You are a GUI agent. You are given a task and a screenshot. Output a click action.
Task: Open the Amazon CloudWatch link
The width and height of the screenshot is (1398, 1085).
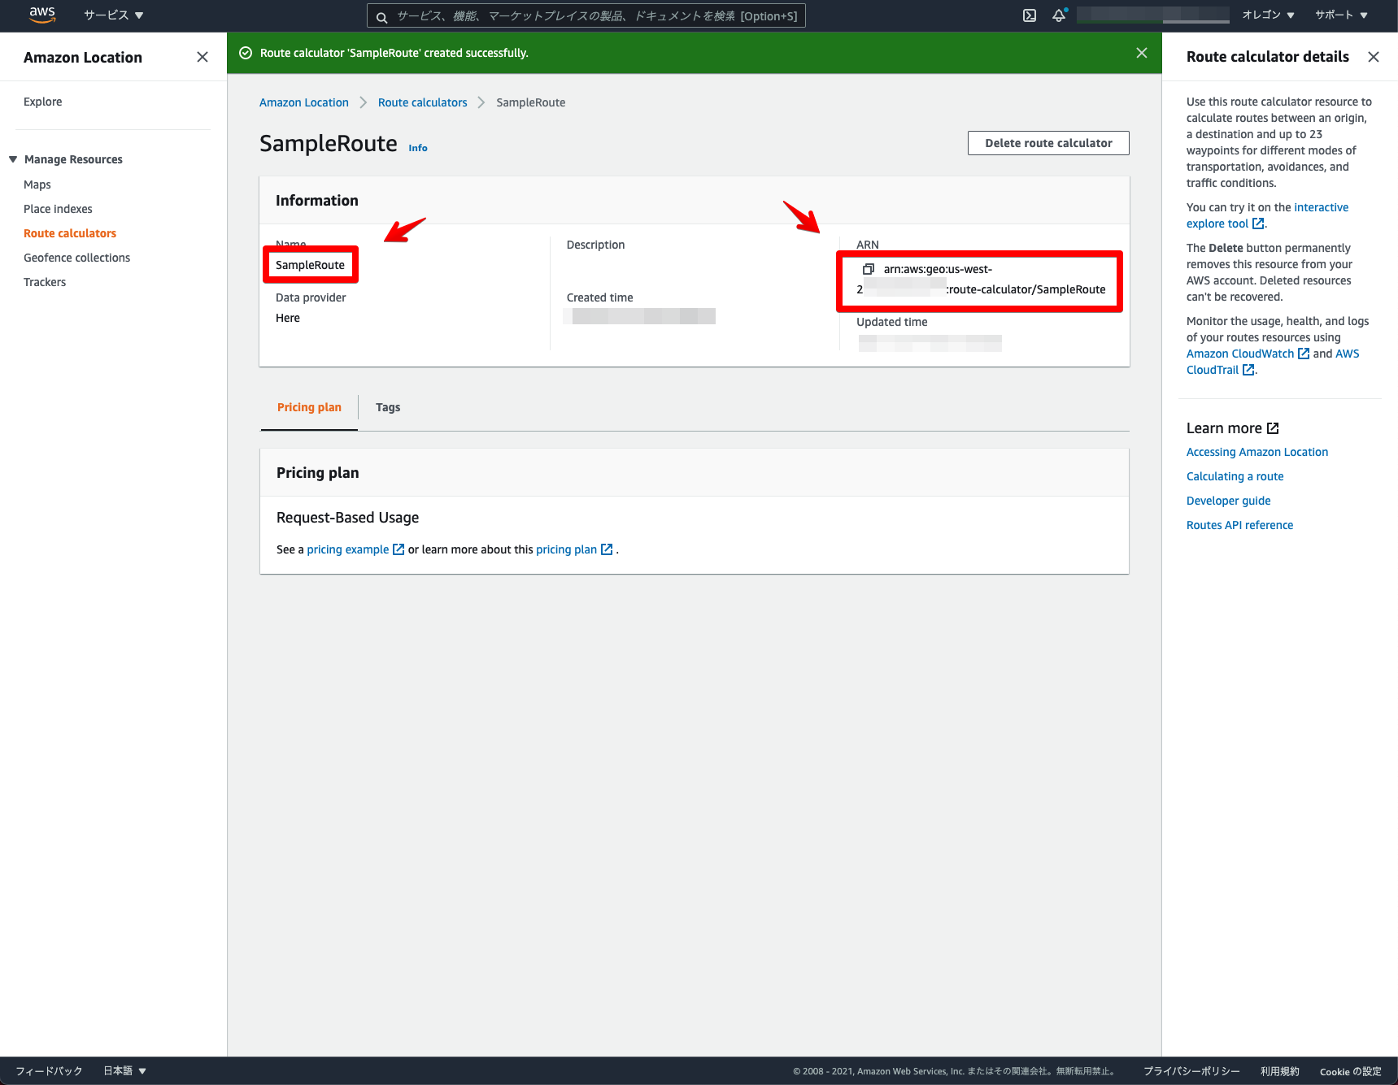(x=1248, y=354)
